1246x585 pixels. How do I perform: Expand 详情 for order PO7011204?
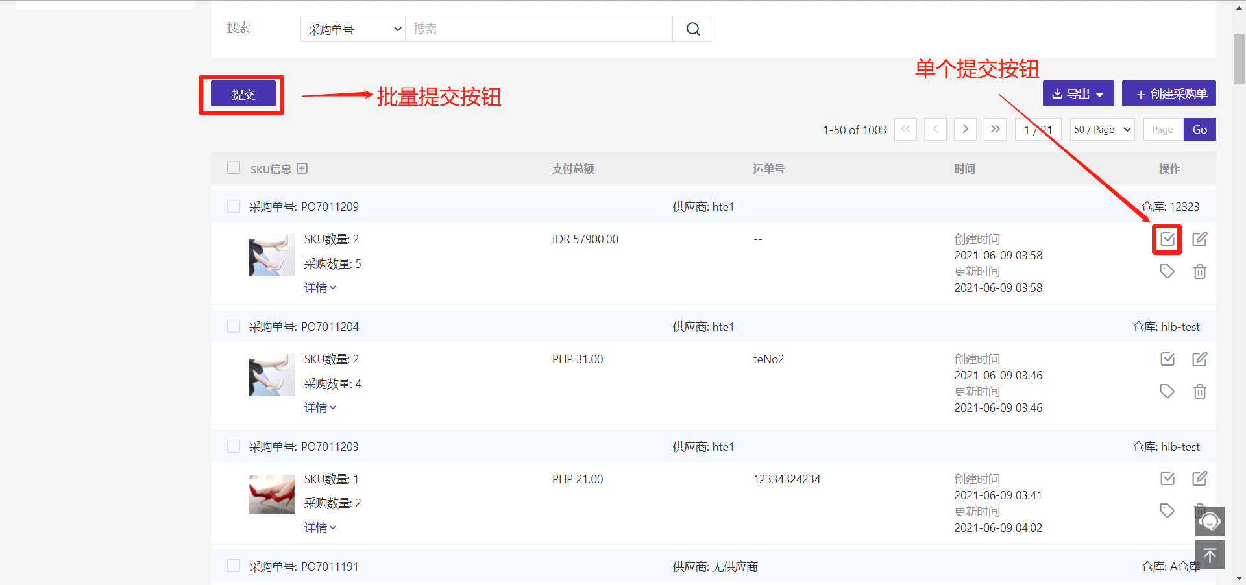point(320,408)
